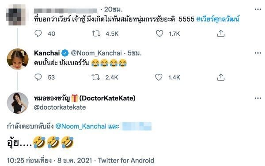Retweet Kanchai's tweet showing 2.4K
This screenshot has width=265, height=166.
(96, 77)
